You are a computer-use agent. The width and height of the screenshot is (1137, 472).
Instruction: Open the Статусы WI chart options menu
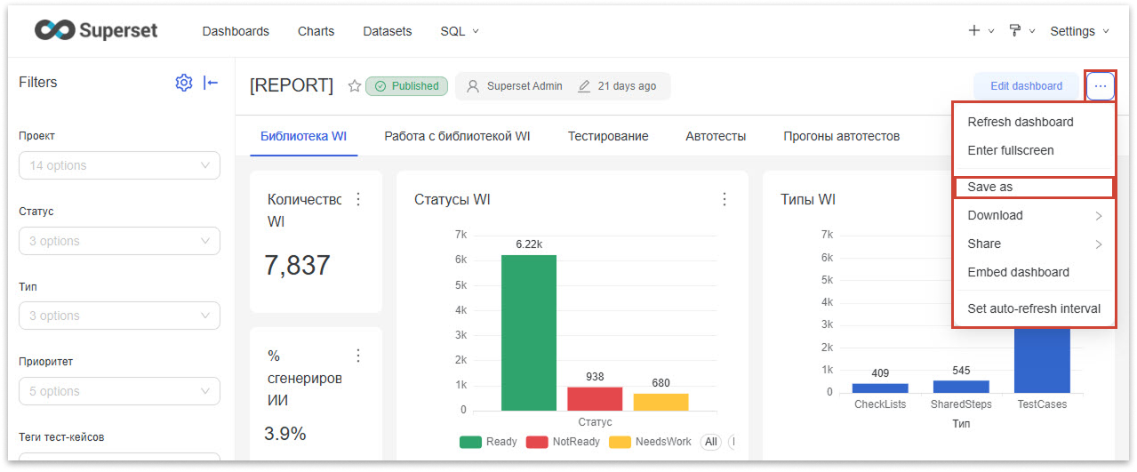(x=725, y=199)
